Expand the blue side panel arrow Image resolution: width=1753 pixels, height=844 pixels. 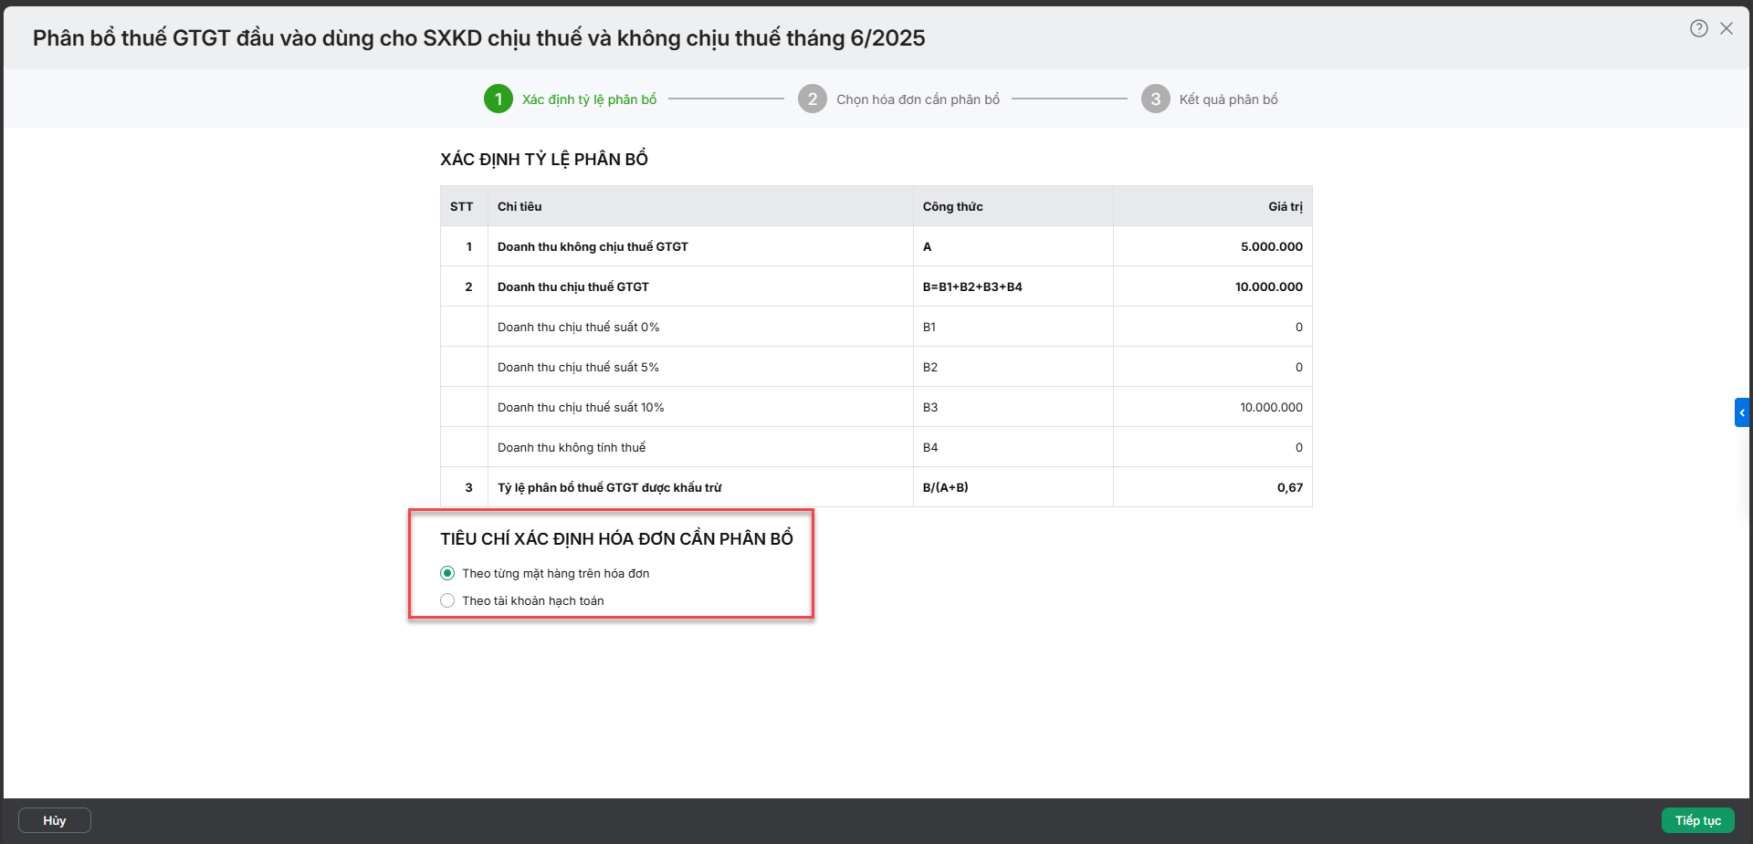pyautogui.click(x=1742, y=412)
